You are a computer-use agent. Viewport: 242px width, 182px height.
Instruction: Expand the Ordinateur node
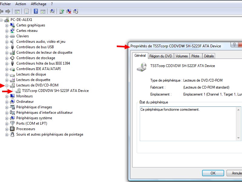pyautogui.click(x=7, y=102)
